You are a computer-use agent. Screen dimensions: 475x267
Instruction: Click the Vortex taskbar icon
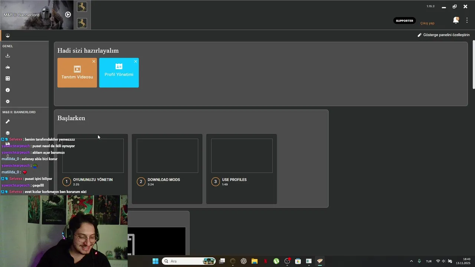tap(320, 261)
